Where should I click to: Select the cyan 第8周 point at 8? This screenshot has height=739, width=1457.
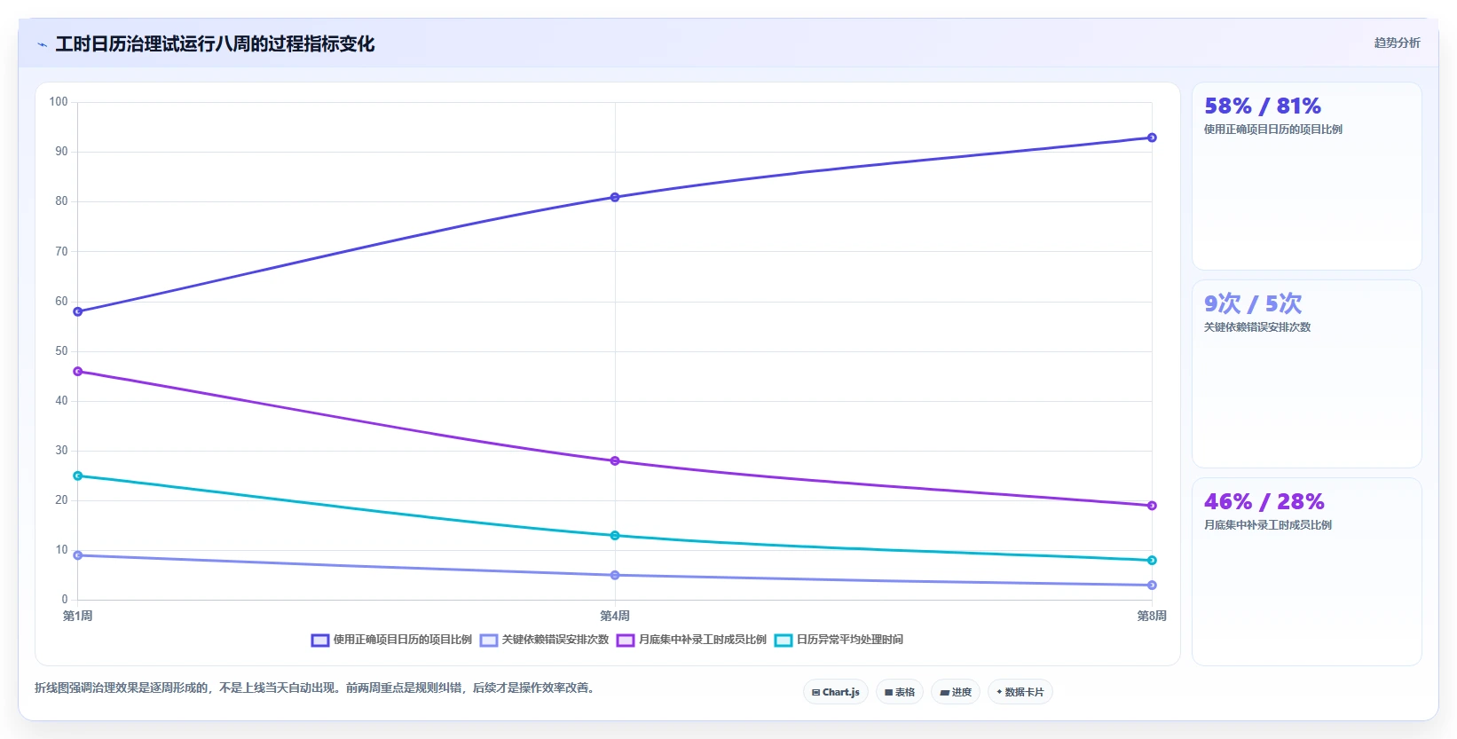(x=1152, y=561)
